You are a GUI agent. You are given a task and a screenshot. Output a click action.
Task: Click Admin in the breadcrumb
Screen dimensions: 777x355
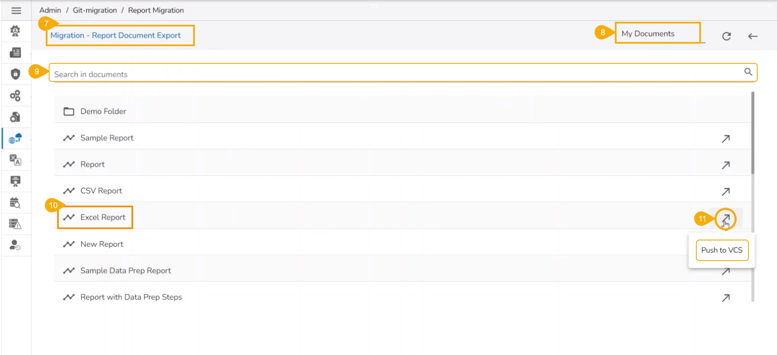point(50,10)
